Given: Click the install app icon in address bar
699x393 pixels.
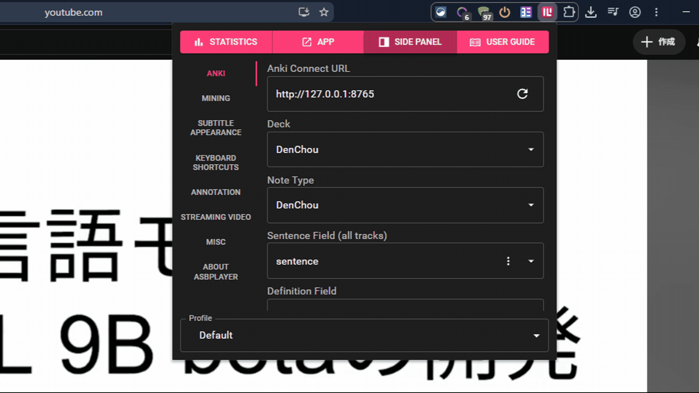Looking at the screenshot, I should [304, 12].
